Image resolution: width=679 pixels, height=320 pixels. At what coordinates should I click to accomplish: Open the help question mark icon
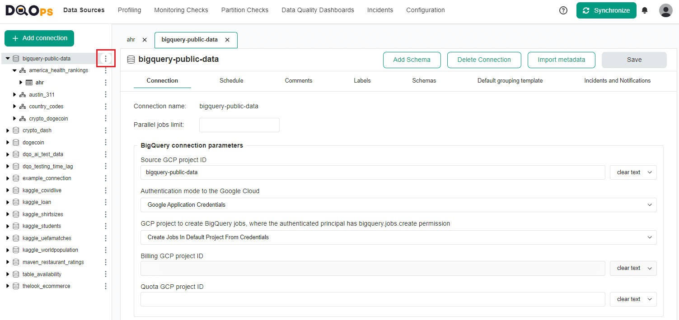coord(563,10)
